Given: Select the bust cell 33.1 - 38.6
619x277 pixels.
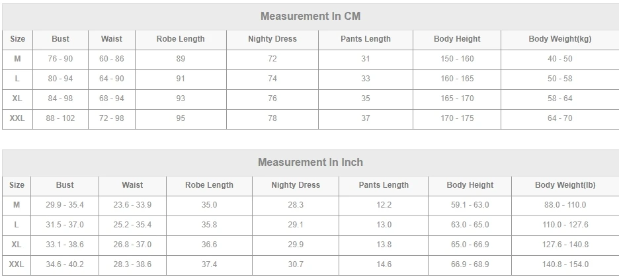Looking at the screenshot, I should [x=65, y=245].
